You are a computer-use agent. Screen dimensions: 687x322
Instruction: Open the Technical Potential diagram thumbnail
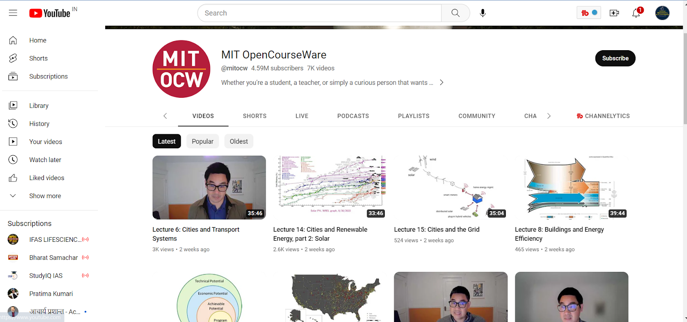(x=209, y=297)
